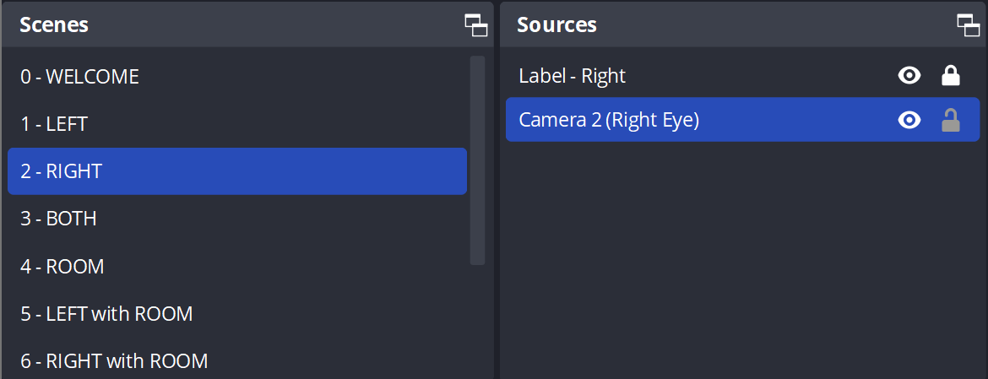Hide the Label - Right source
Screen dimensions: 988x379
tap(909, 76)
